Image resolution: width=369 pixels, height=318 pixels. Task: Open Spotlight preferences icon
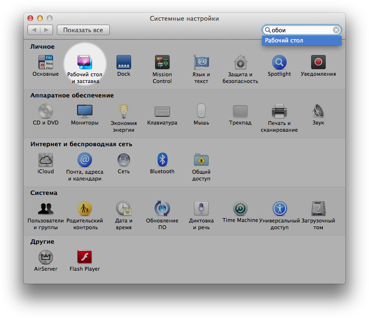279,62
